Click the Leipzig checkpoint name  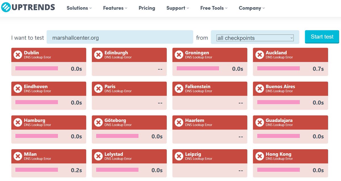pyautogui.click(x=193, y=154)
